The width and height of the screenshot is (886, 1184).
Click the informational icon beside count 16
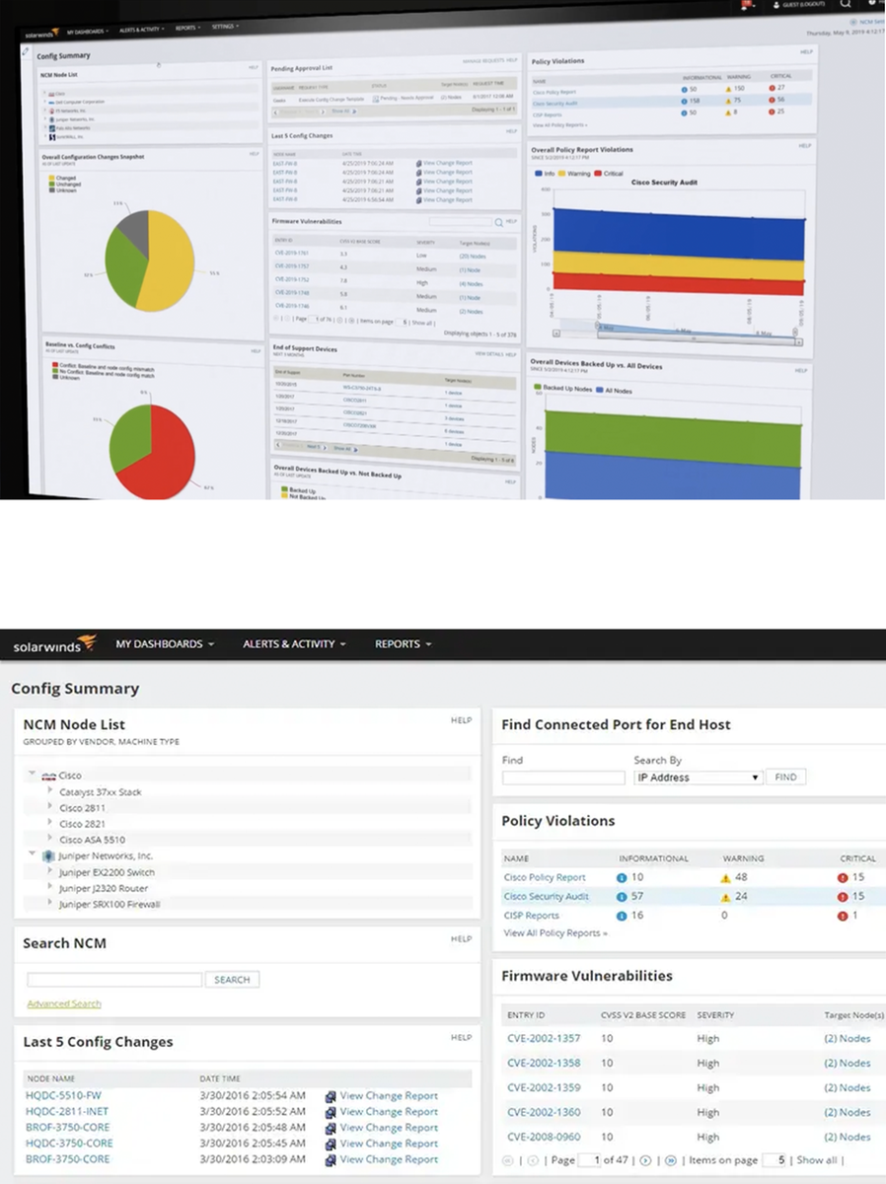622,916
